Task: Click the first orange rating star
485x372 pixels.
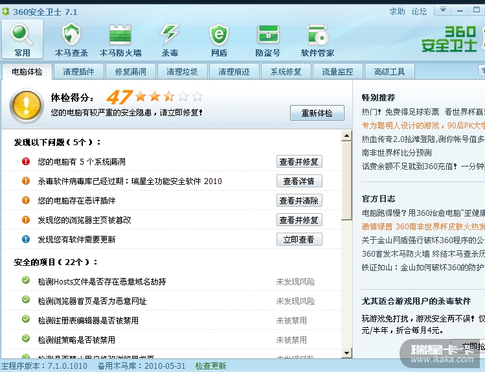Action: coord(141,97)
